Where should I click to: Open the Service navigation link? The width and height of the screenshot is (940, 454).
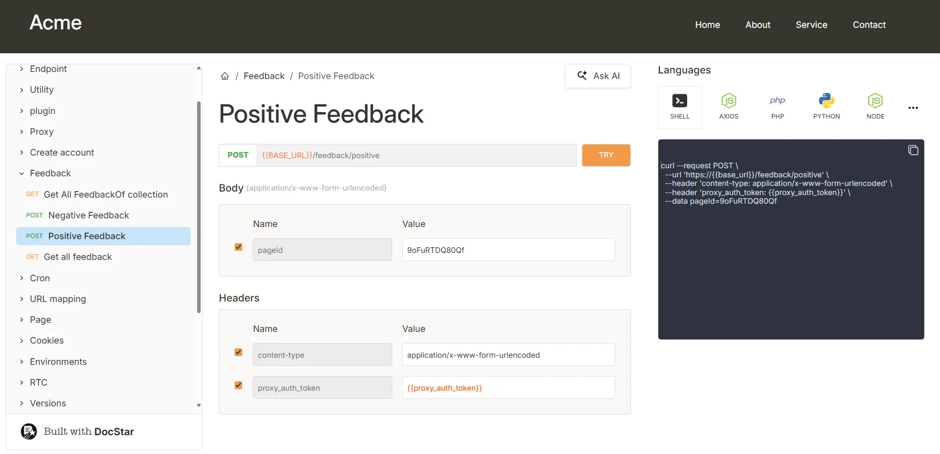[811, 25]
